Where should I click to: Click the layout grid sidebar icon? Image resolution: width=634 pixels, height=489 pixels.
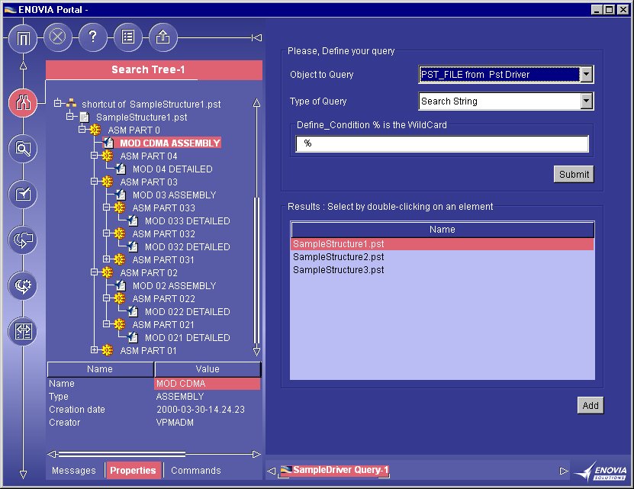(23, 331)
